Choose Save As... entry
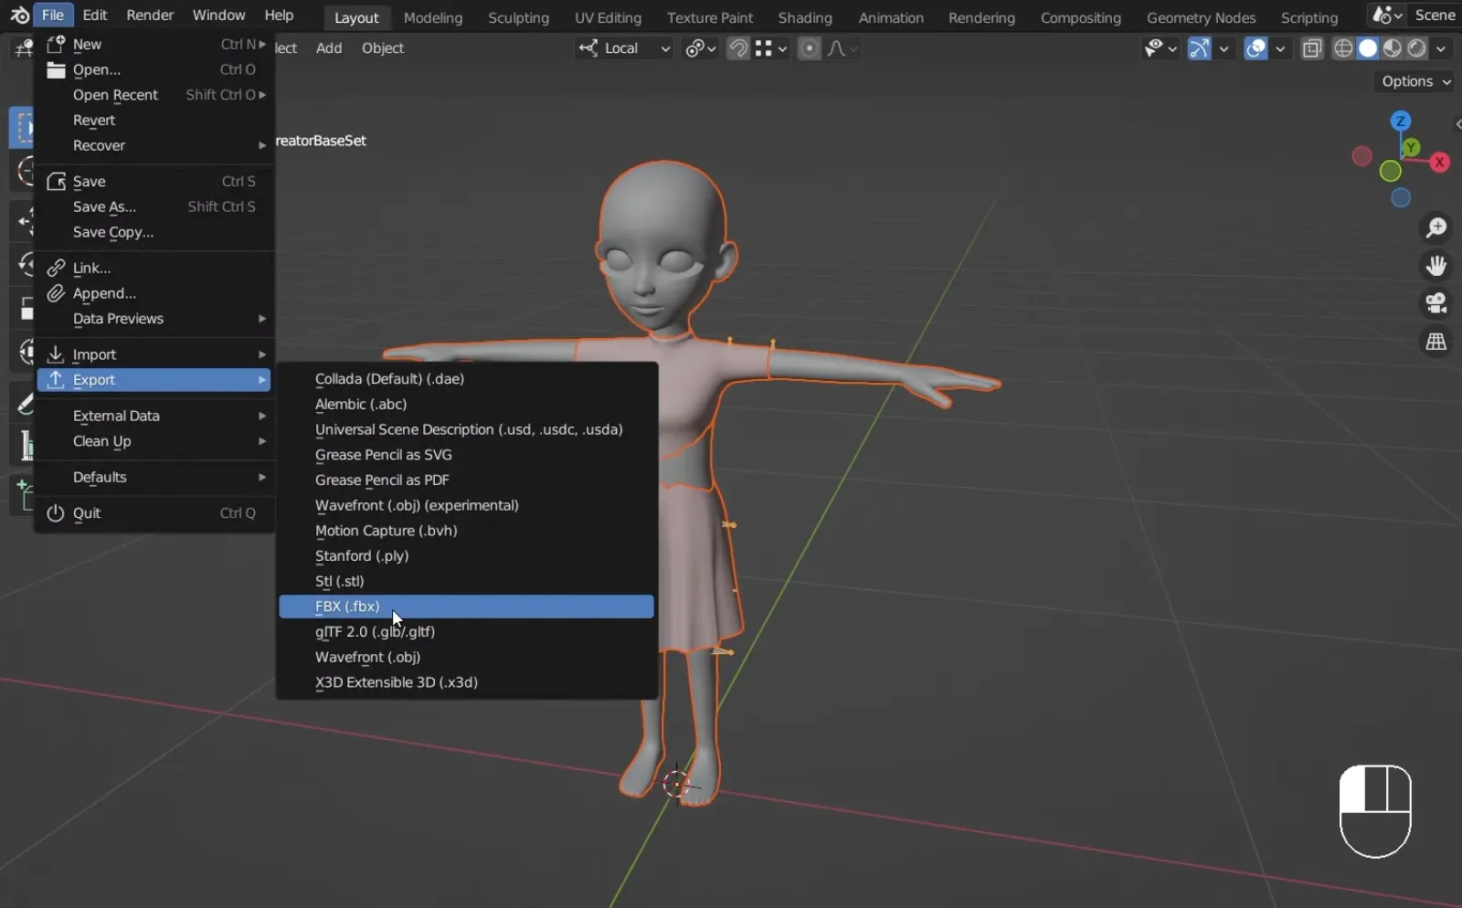Viewport: 1462px width, 908px height. click(154, 207)
